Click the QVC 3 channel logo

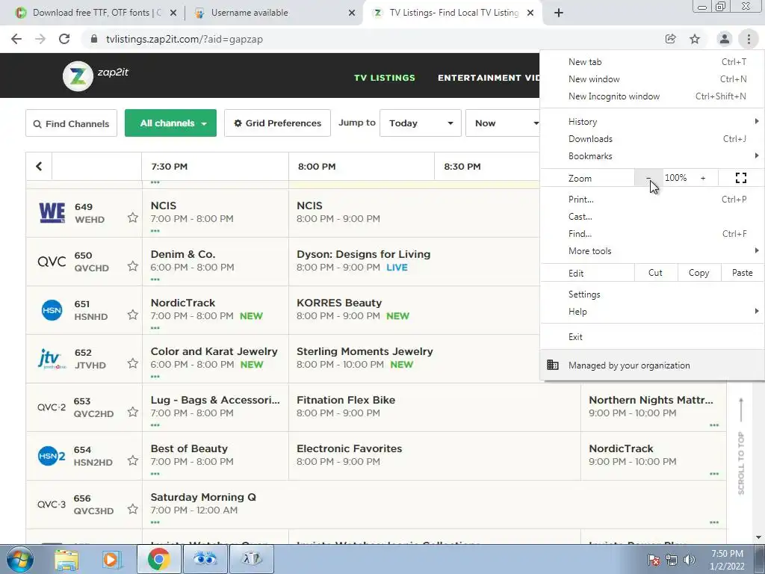(x=52, y=504)
